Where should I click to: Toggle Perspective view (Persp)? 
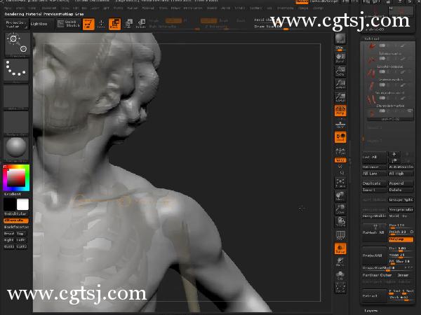(x=340, y=111)
